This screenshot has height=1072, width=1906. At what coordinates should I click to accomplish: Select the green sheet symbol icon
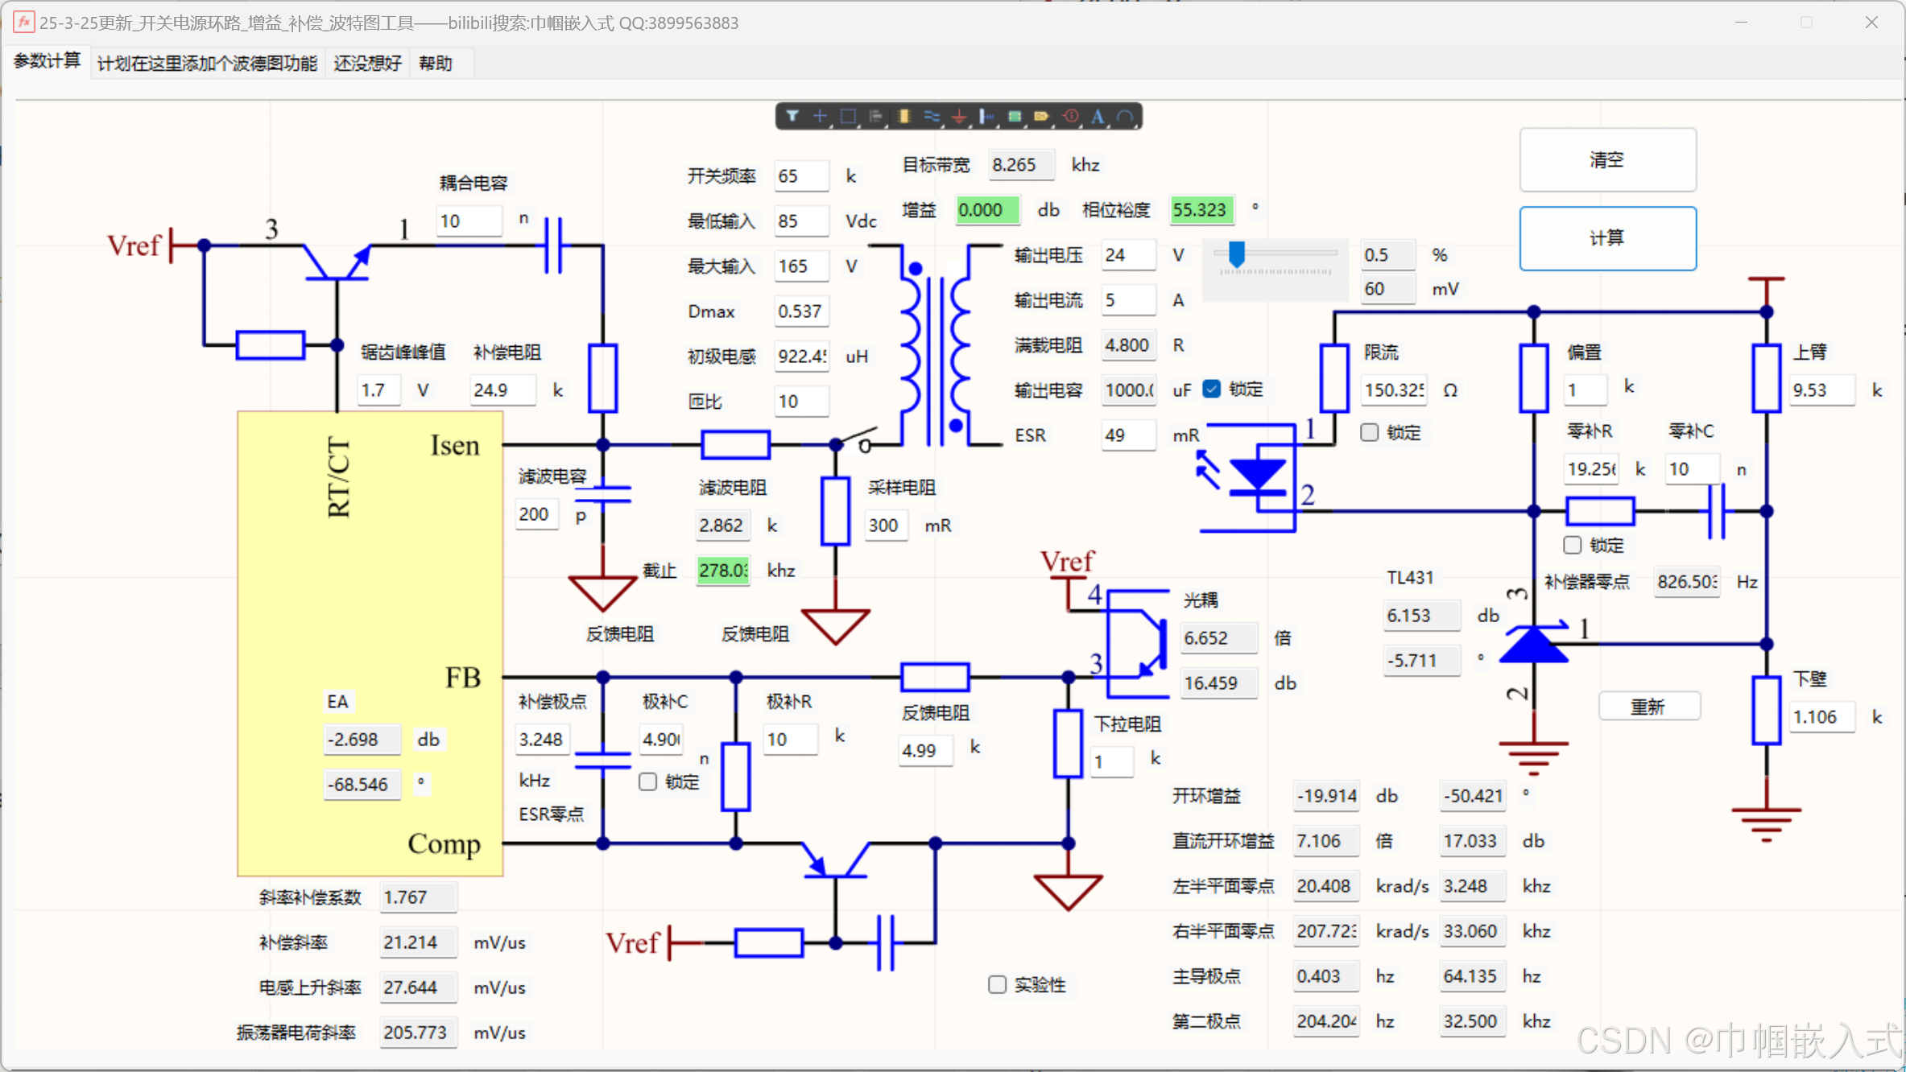[x=1015, y=117]
